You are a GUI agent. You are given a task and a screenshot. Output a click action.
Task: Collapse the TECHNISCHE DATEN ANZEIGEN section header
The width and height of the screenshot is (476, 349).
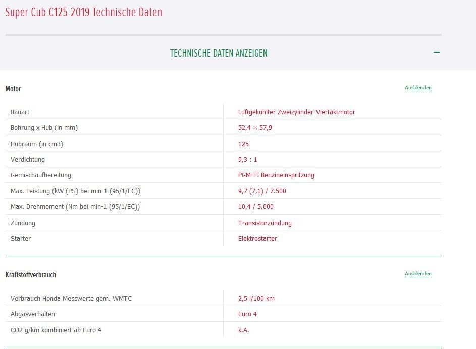pos(219,53)
